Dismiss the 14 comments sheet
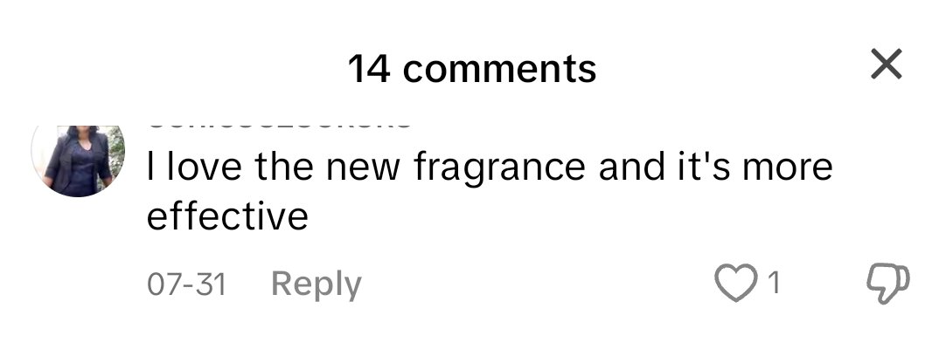 click(887, 64)
